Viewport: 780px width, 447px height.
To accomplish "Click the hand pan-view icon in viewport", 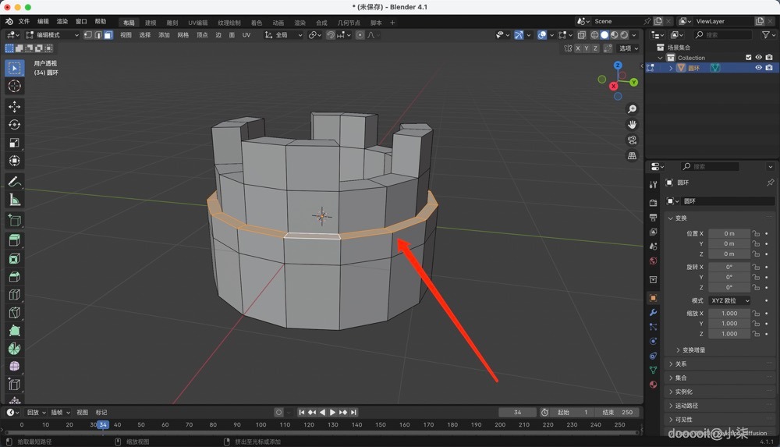I will pyautogui.click(x=632, y=125).
